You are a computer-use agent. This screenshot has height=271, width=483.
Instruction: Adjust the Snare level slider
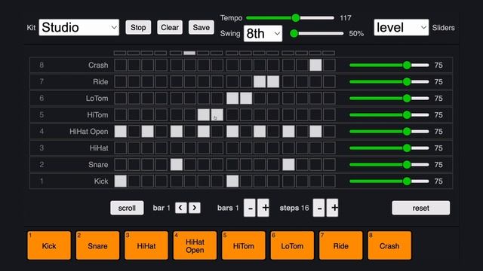[389, 165]
